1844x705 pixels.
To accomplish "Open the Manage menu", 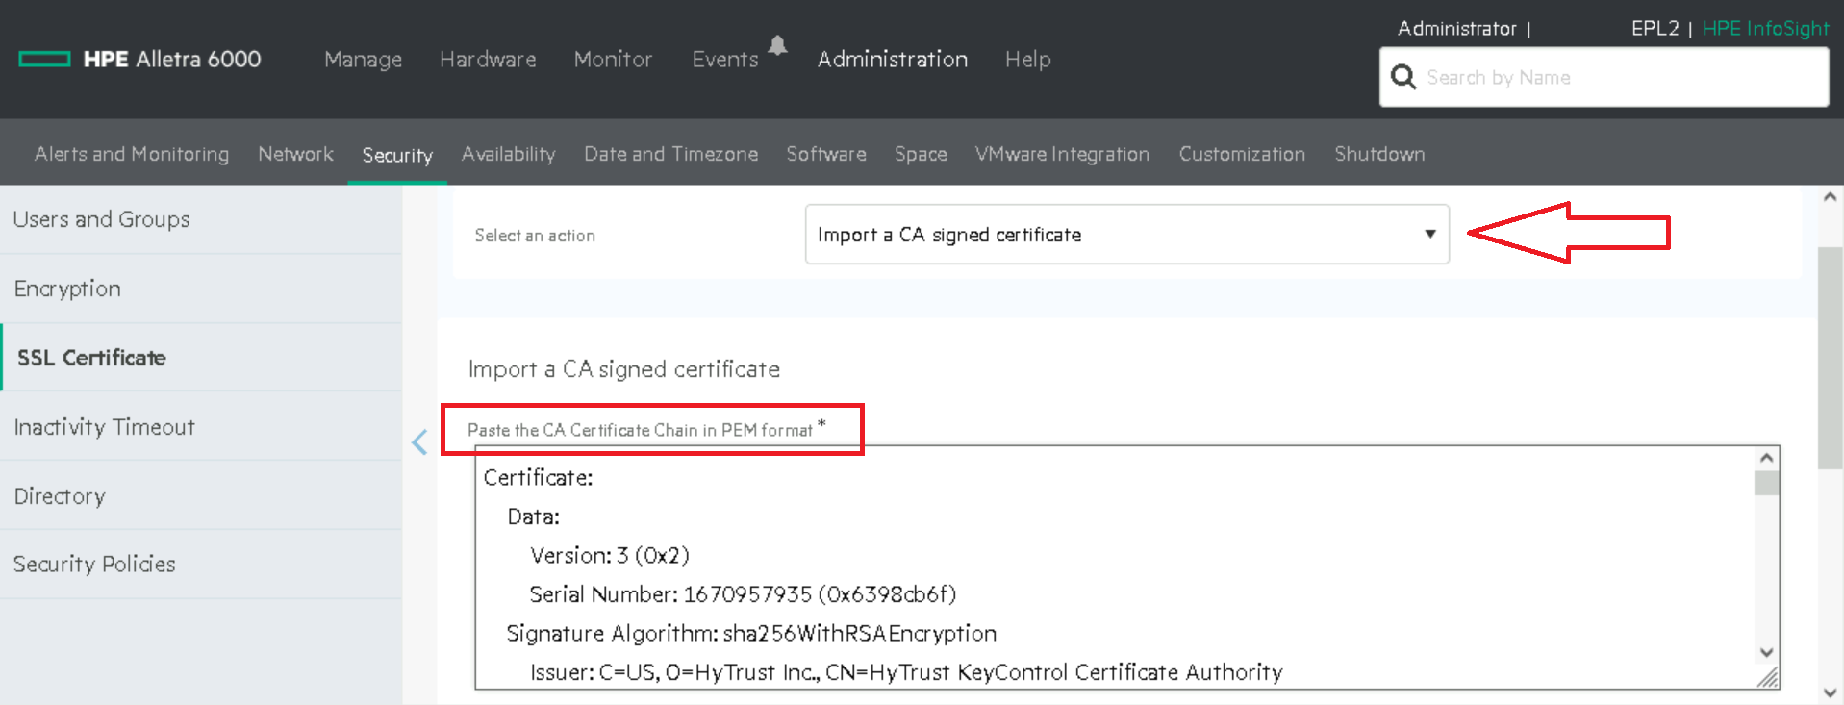I will (x=363, y=60).
